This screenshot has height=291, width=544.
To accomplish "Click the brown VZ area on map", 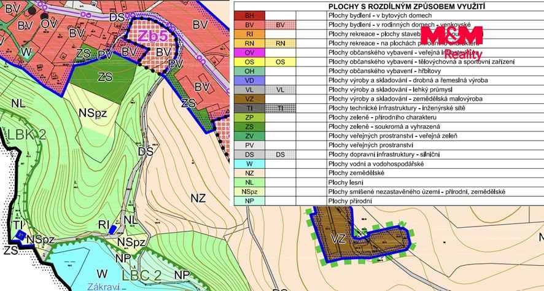I will [338, 239].
